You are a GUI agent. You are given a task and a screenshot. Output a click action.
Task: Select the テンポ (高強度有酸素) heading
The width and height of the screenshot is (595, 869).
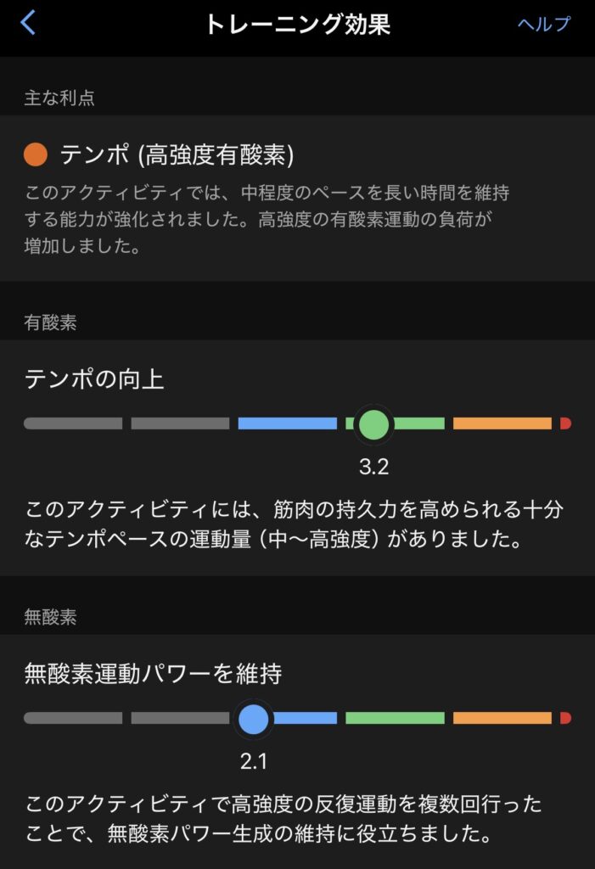(177, 154)
